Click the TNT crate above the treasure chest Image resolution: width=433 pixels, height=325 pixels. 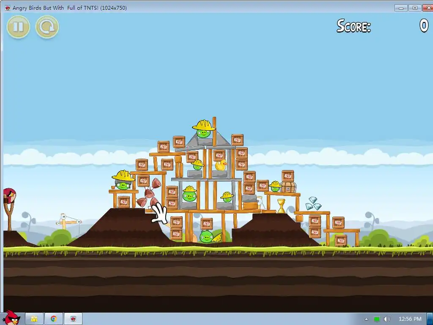pyautogui.click(x=288, y=176)
